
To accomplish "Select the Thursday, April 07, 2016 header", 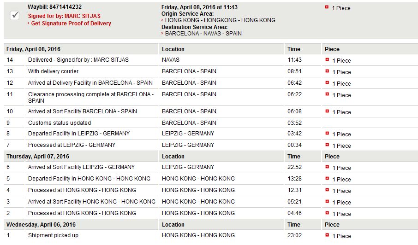I will (37, 157).
